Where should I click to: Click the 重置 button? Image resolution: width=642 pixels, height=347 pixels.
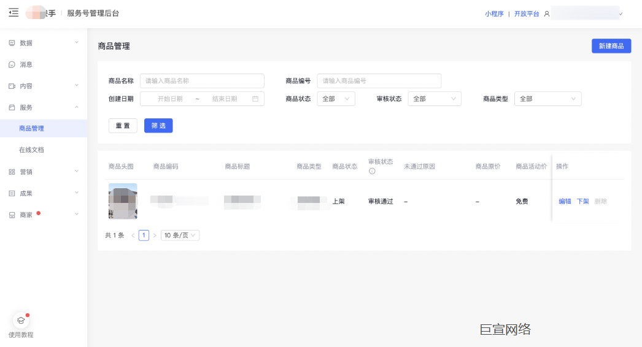(123, 126)
